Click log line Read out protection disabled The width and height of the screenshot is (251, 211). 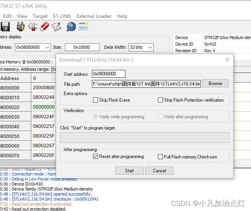click(33, 209)
